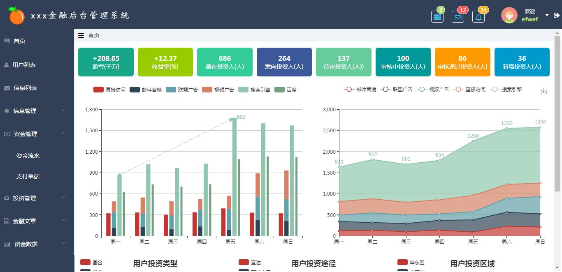The height and width of the screenshot is (272, 562).
Task: Toggle 视频广告 series in line chart legend
Action: coord(432,89)
